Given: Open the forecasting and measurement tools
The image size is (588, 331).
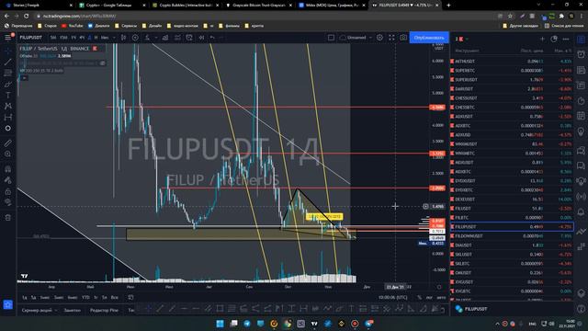Looking at the screenshot, I should tap(7, 118).
